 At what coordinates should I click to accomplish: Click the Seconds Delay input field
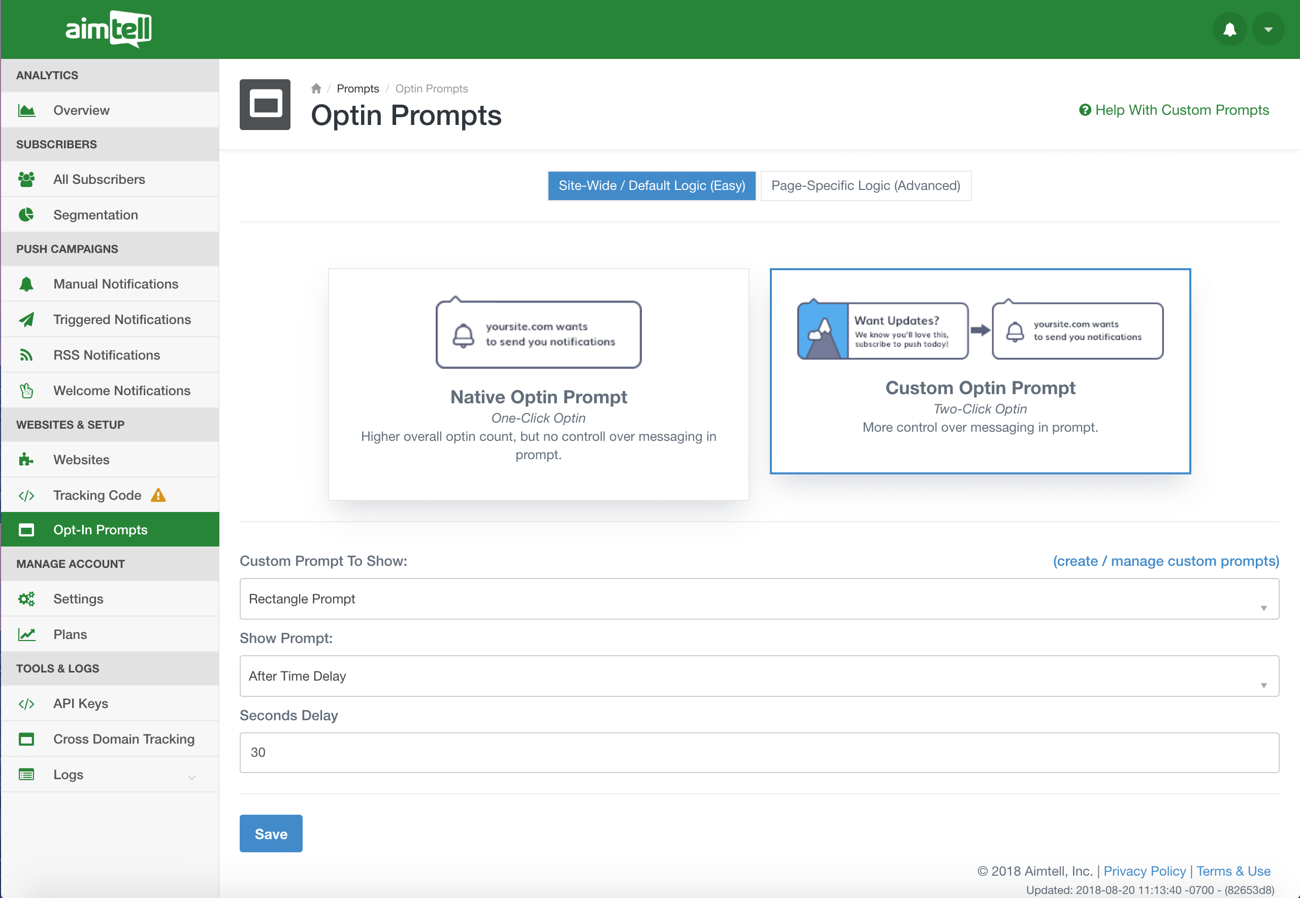click(x=759, y=753)
